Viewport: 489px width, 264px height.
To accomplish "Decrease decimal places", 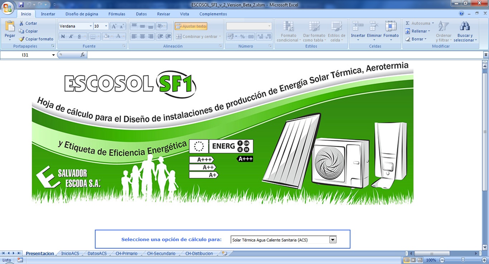I will point(268,36).
